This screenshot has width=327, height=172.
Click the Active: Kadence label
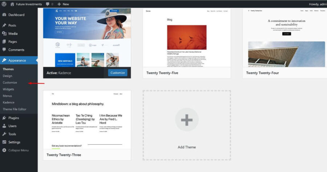tap(59, 73)
